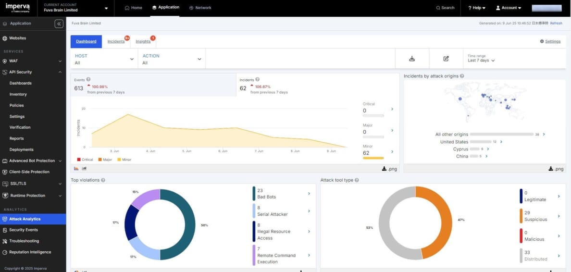This screenshot has width=571, height=272.
Task: Click the Refresh link
Action: tap(556, 23)
